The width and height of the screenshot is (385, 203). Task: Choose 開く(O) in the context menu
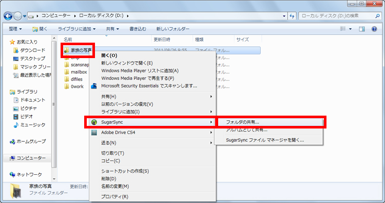tap(152, 56)
